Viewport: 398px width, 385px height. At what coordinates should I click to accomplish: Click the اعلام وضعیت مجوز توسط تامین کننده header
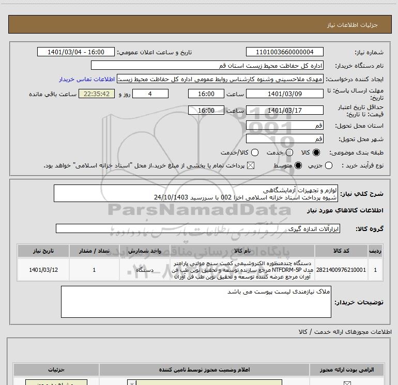204,369
